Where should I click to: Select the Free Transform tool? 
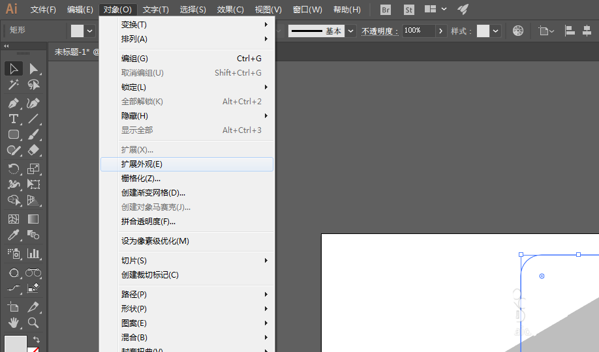tap(33, 184)
